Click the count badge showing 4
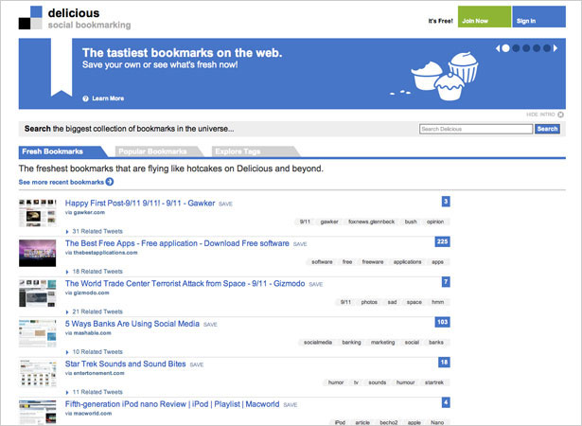Image resolution: width=582 pixels, height=426 pixels. (446, 402)
